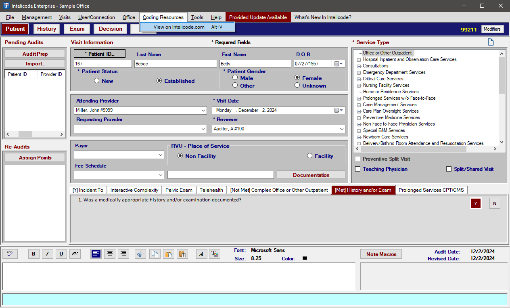Go to the History section button
This screenshot has height=308, width=510.
tap(46, 29)
